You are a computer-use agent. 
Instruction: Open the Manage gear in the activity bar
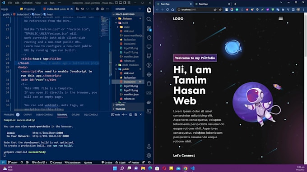(149, 155)
